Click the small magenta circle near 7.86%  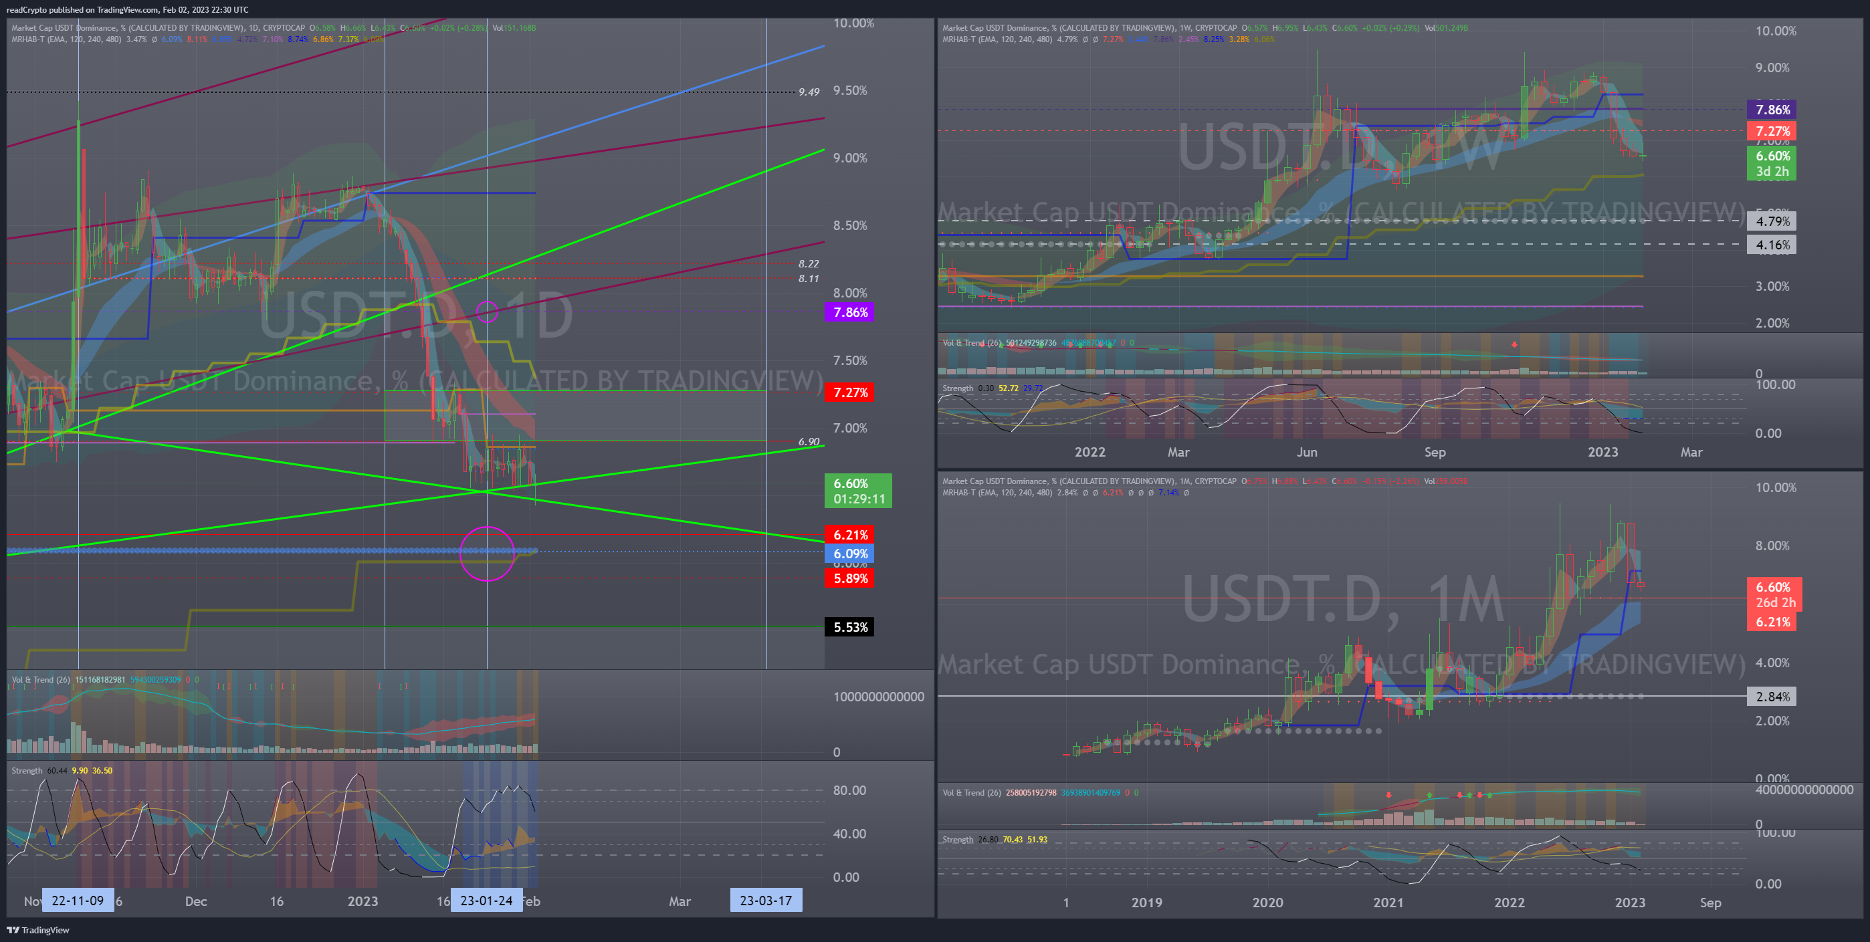487,312
